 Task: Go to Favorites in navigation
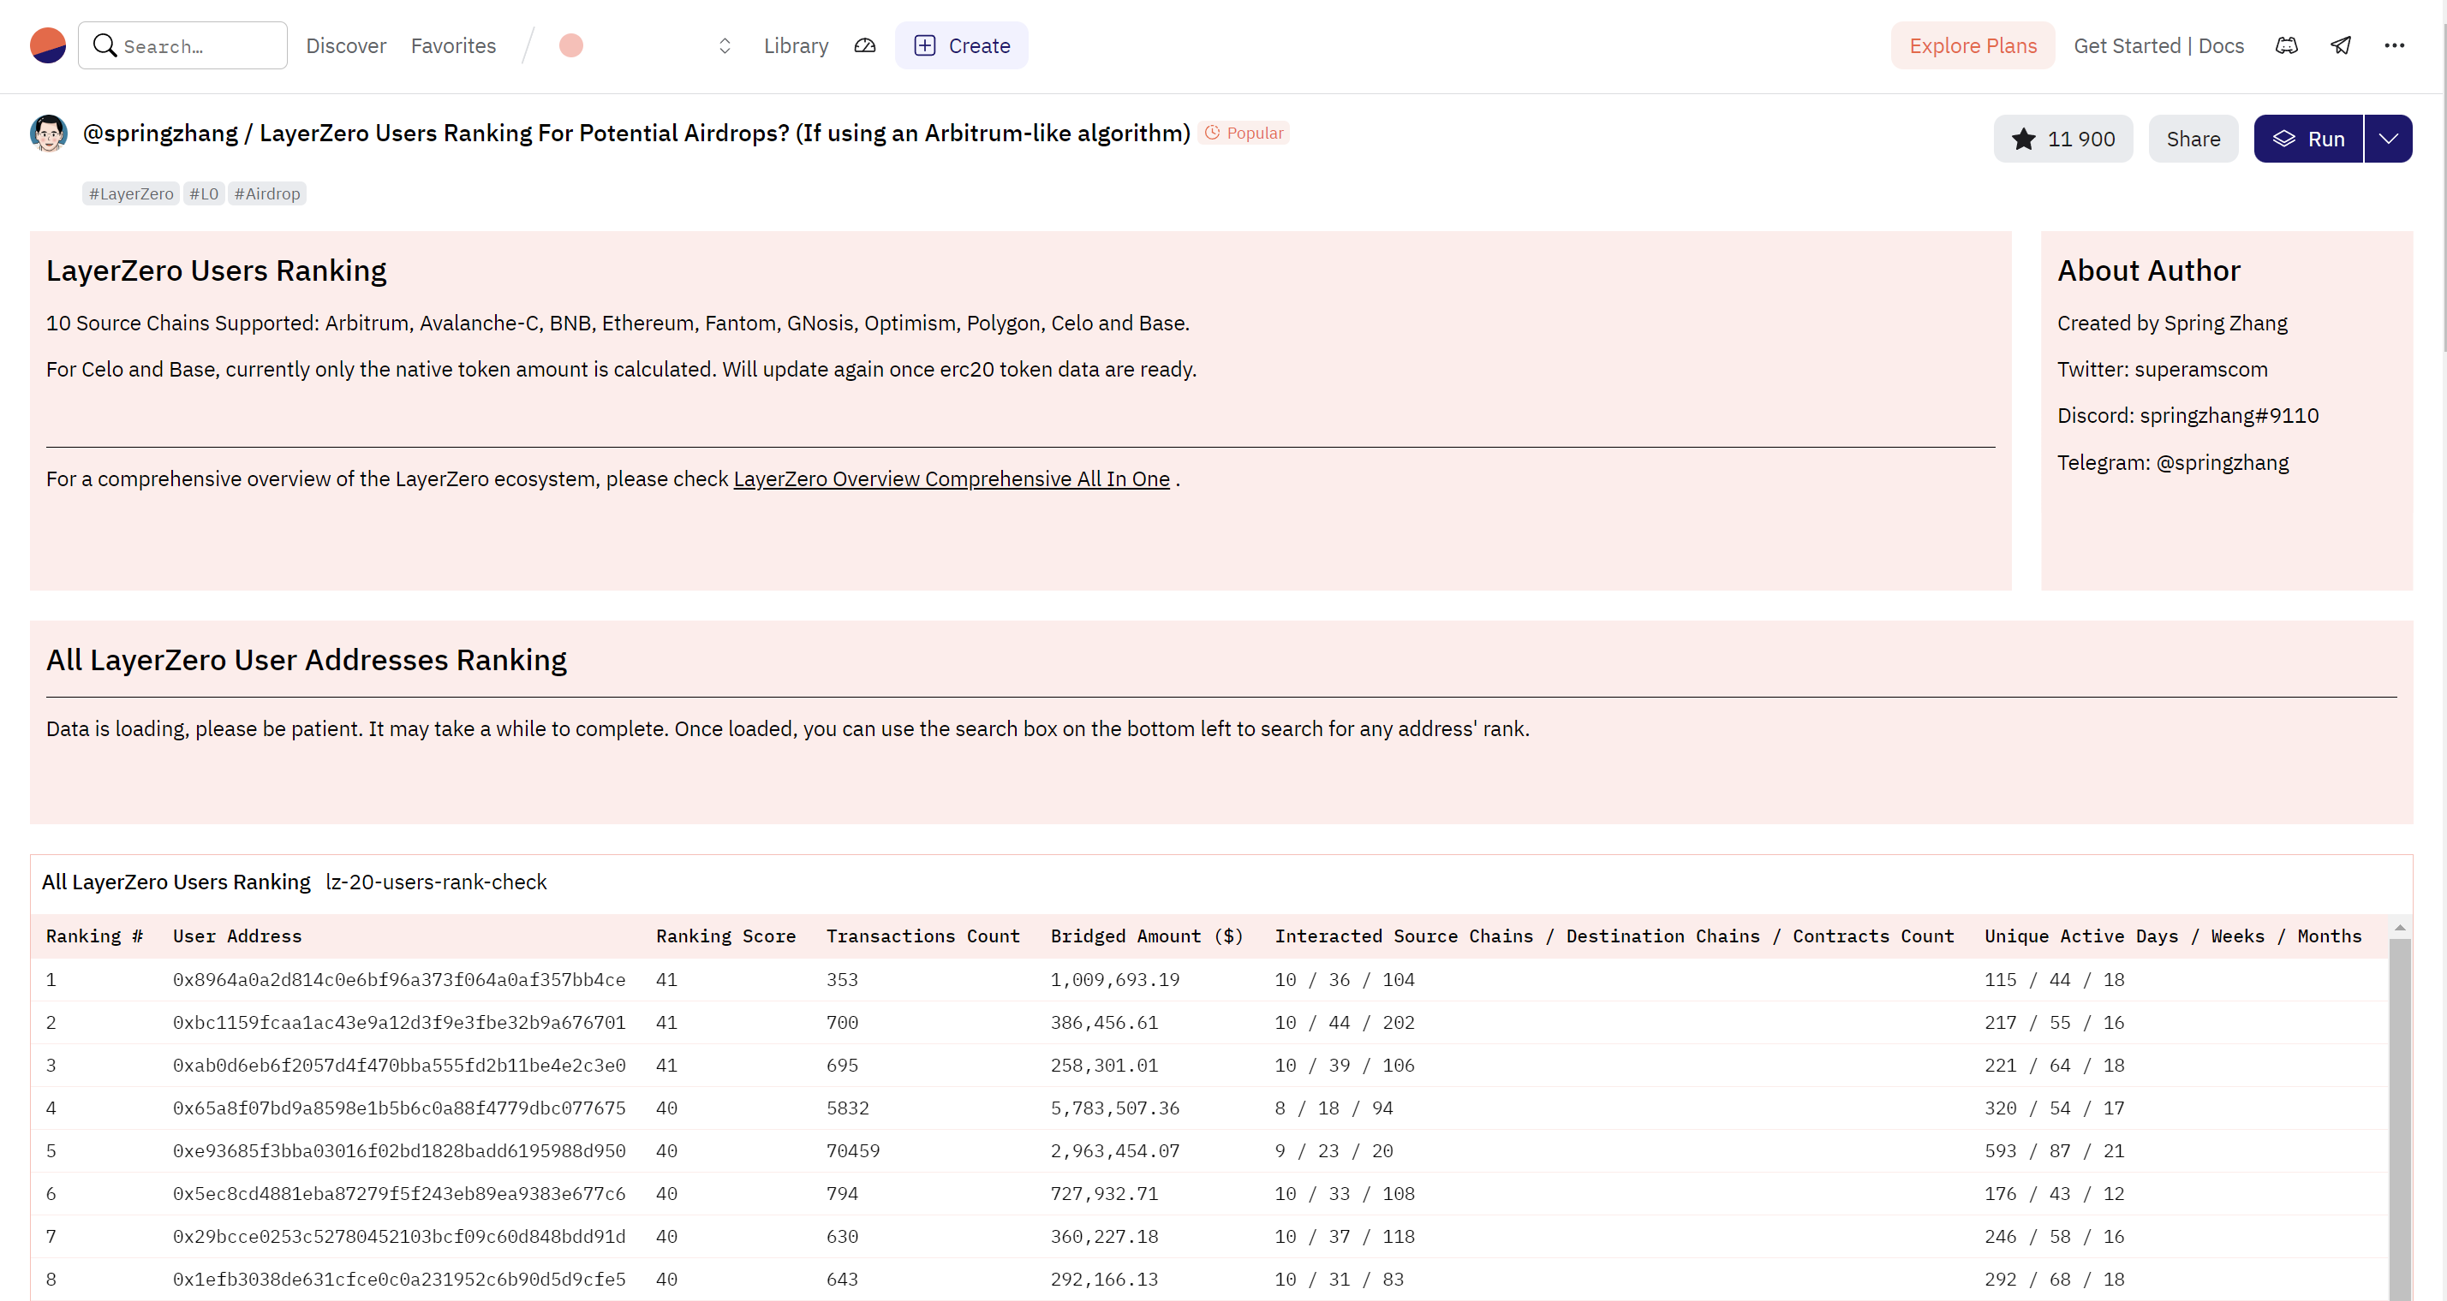[453, 45]
